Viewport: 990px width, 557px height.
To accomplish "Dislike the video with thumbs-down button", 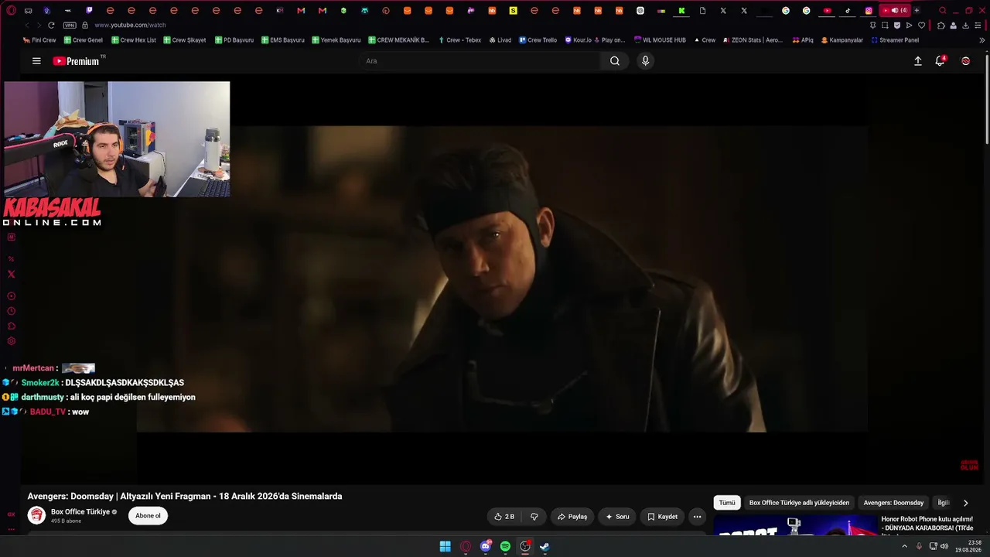I will click(534, 516).
